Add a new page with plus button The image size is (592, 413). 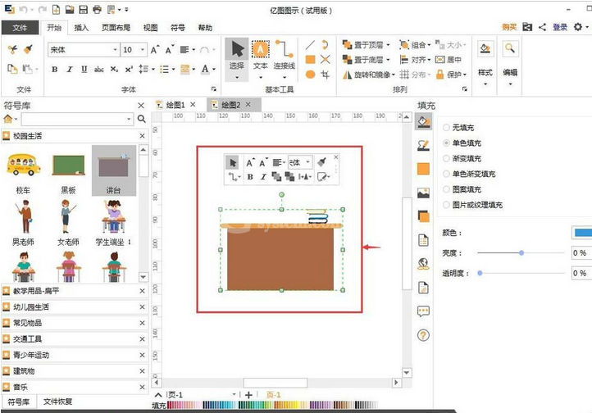pos(248,395)
